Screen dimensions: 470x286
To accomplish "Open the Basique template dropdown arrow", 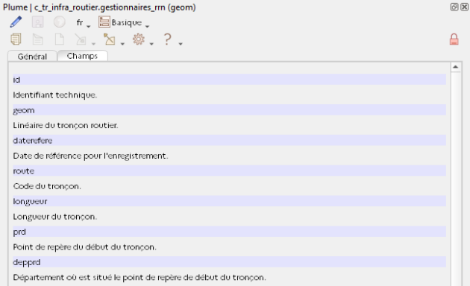I will point(147,26).
